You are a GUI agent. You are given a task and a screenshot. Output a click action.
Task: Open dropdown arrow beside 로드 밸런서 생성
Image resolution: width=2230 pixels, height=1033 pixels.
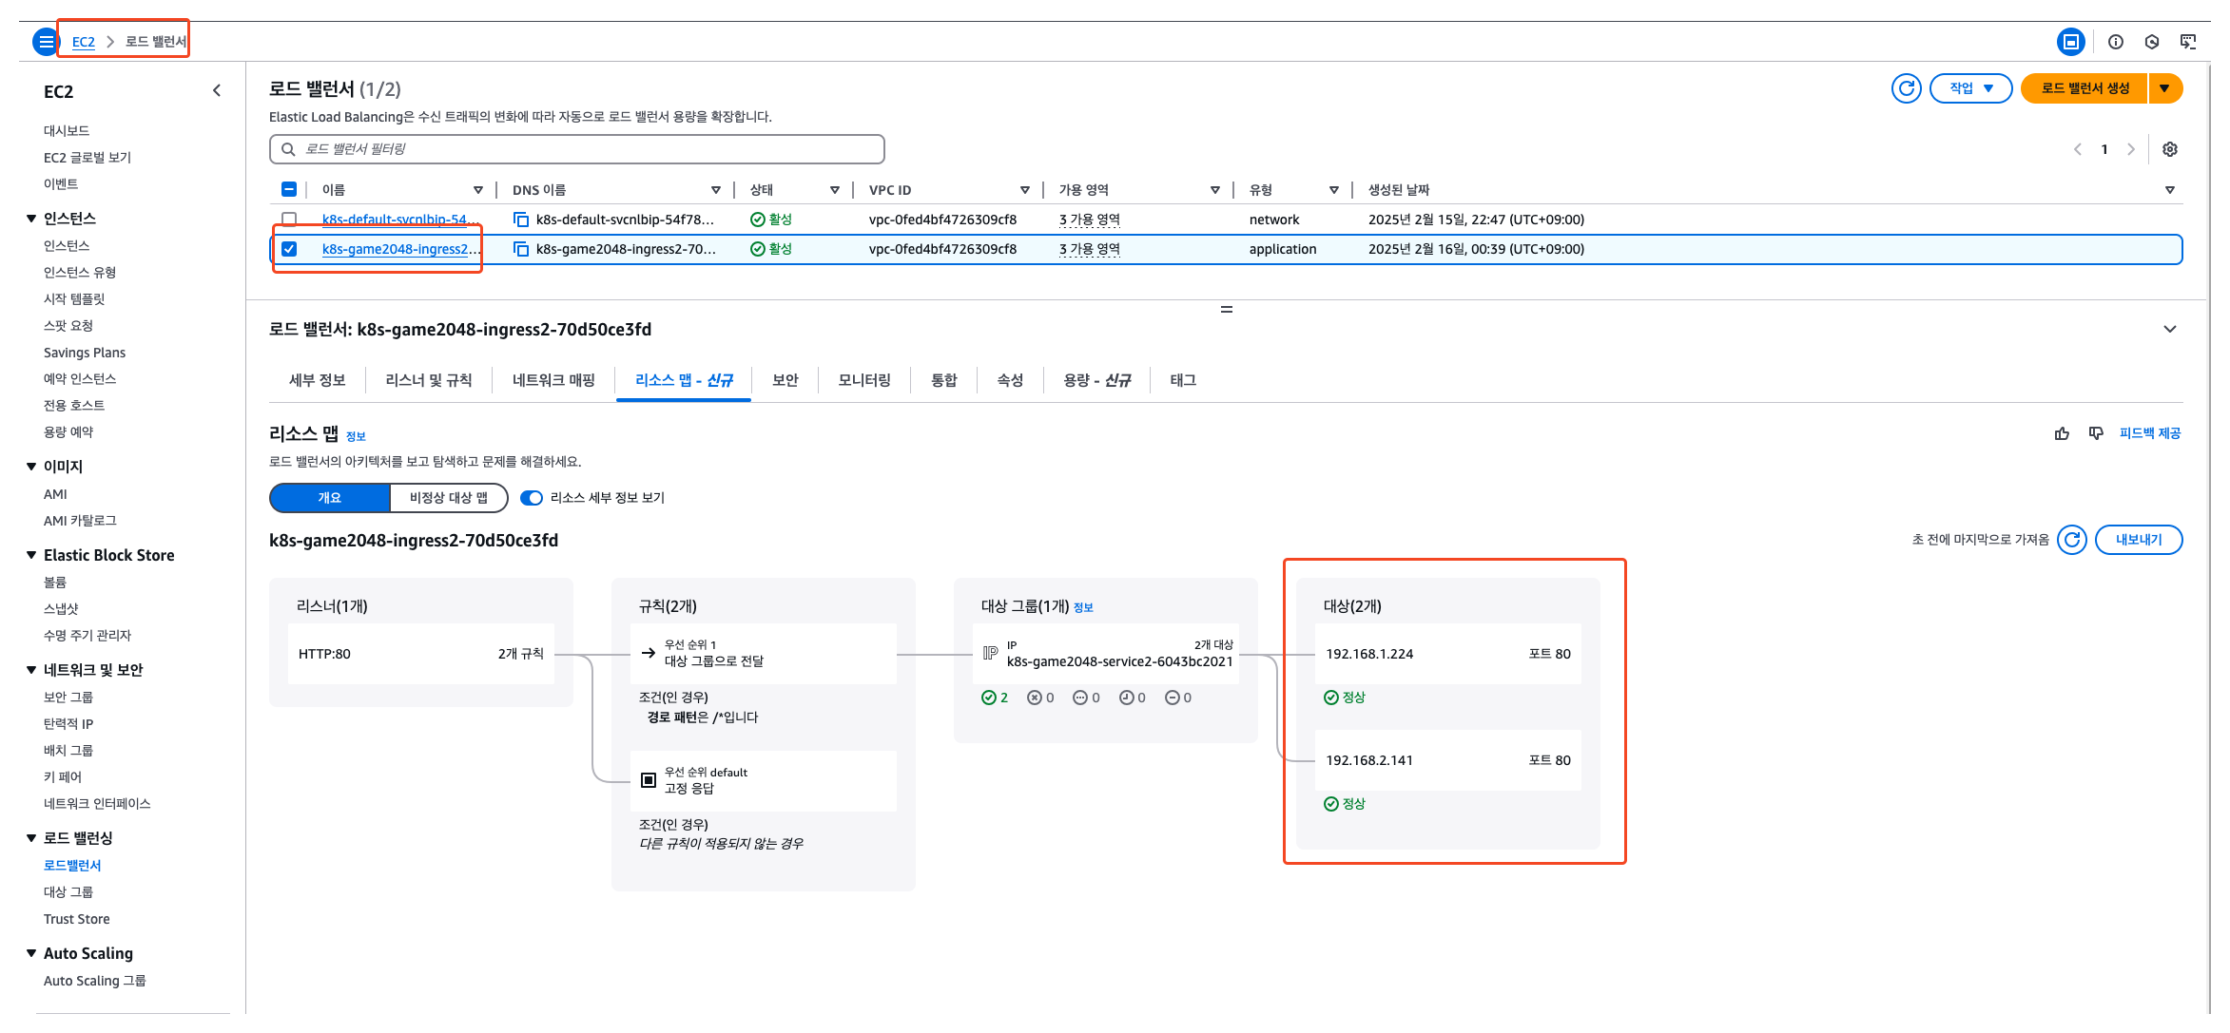[x=2164, y=88]
